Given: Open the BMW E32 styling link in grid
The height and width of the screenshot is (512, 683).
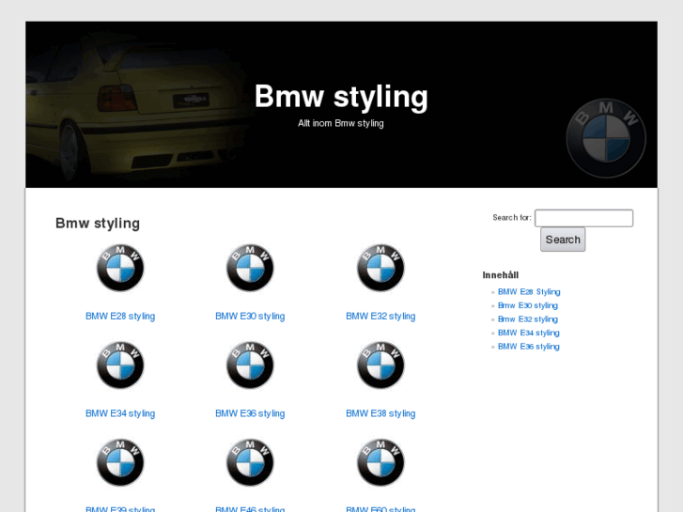Looking at the screenshot, I should click(x=380, y=317).
